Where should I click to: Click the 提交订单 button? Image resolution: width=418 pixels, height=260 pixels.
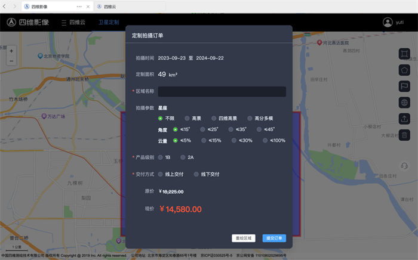coord(274,238)
